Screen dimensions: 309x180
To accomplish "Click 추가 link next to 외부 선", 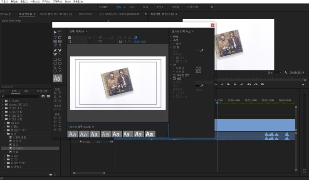I will 198,71.
